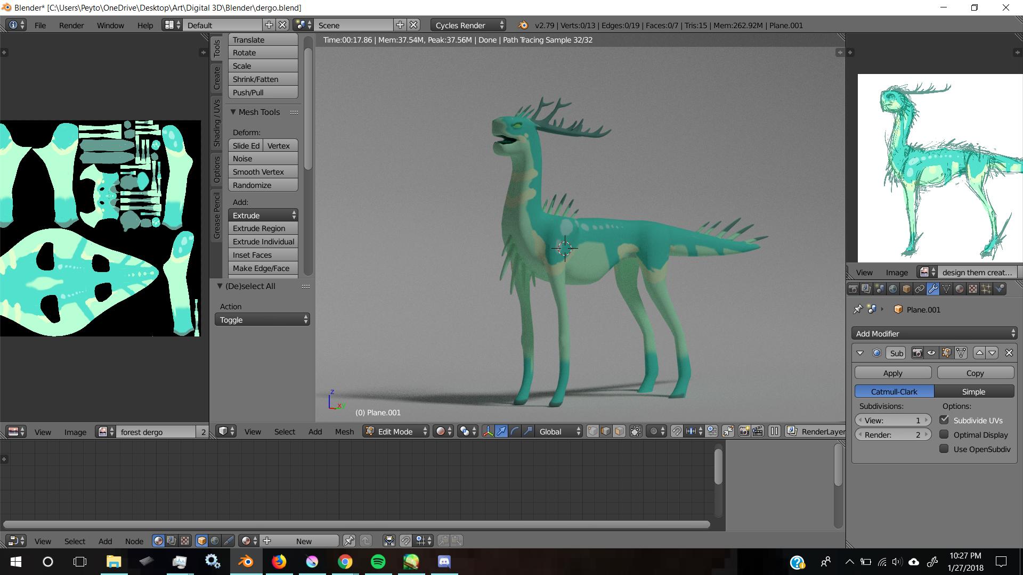
Task: Enable Optimal Display checkbox
Action: 944,434
